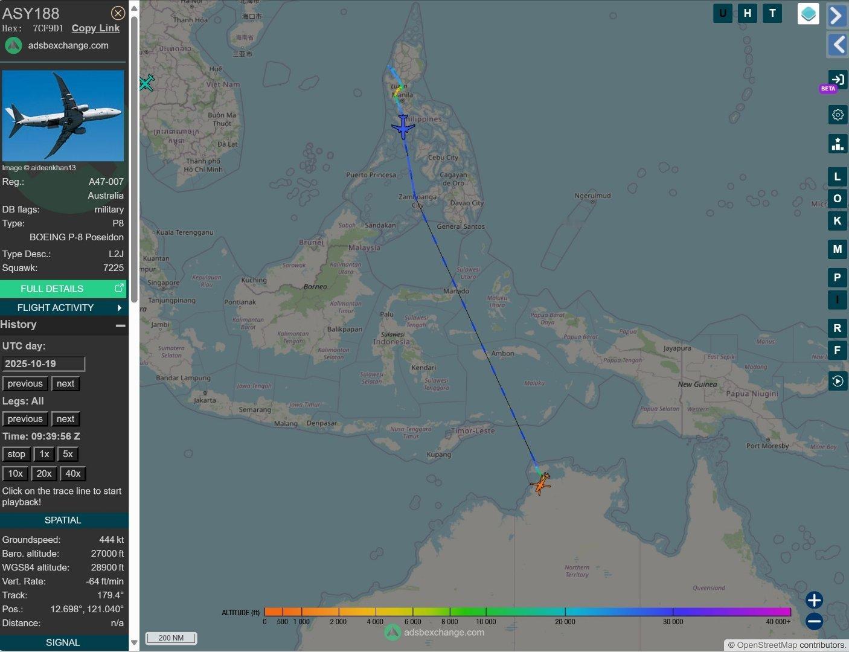Toggle the L map button
Screen dimensions: 849x652
(x=837, y=177)
